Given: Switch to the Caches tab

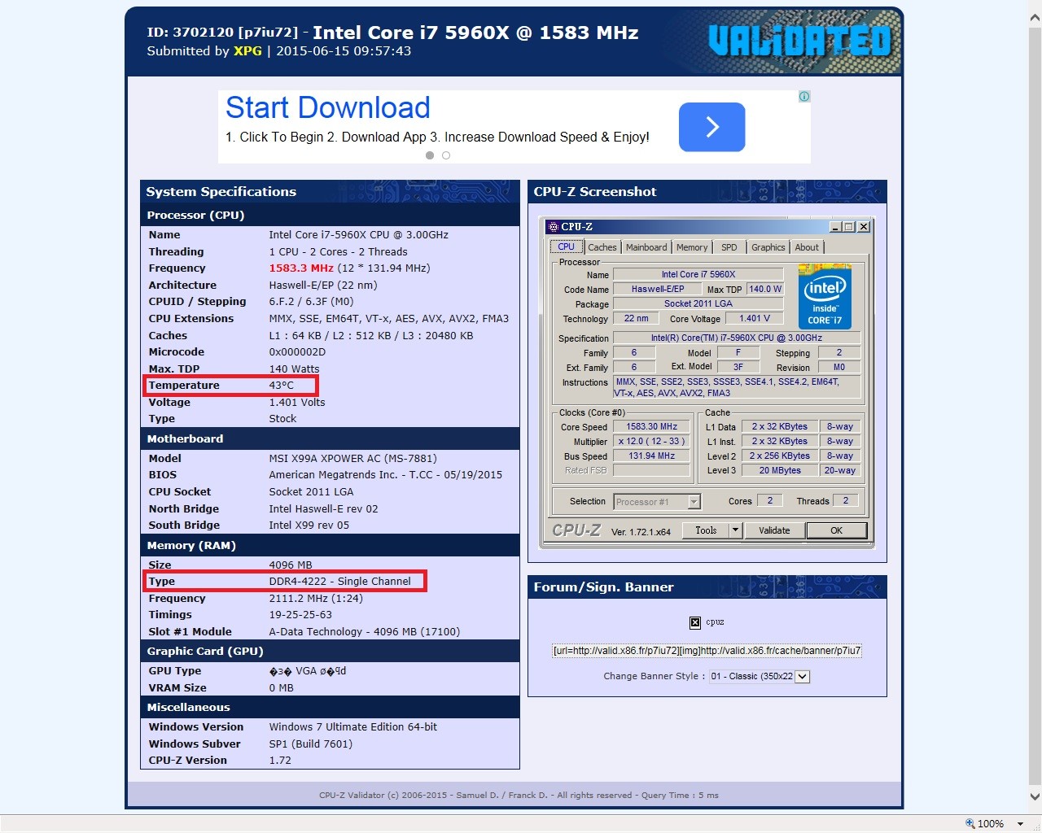Looking at the screenshot, I should coord(602,247).
